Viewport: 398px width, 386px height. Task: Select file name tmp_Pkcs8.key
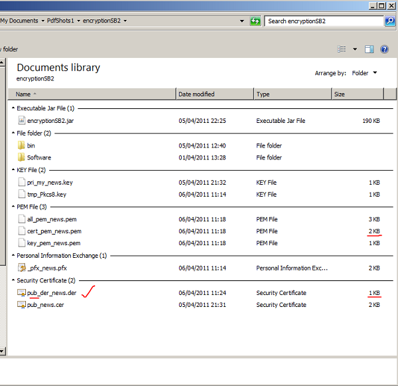(x=46, y=194)
